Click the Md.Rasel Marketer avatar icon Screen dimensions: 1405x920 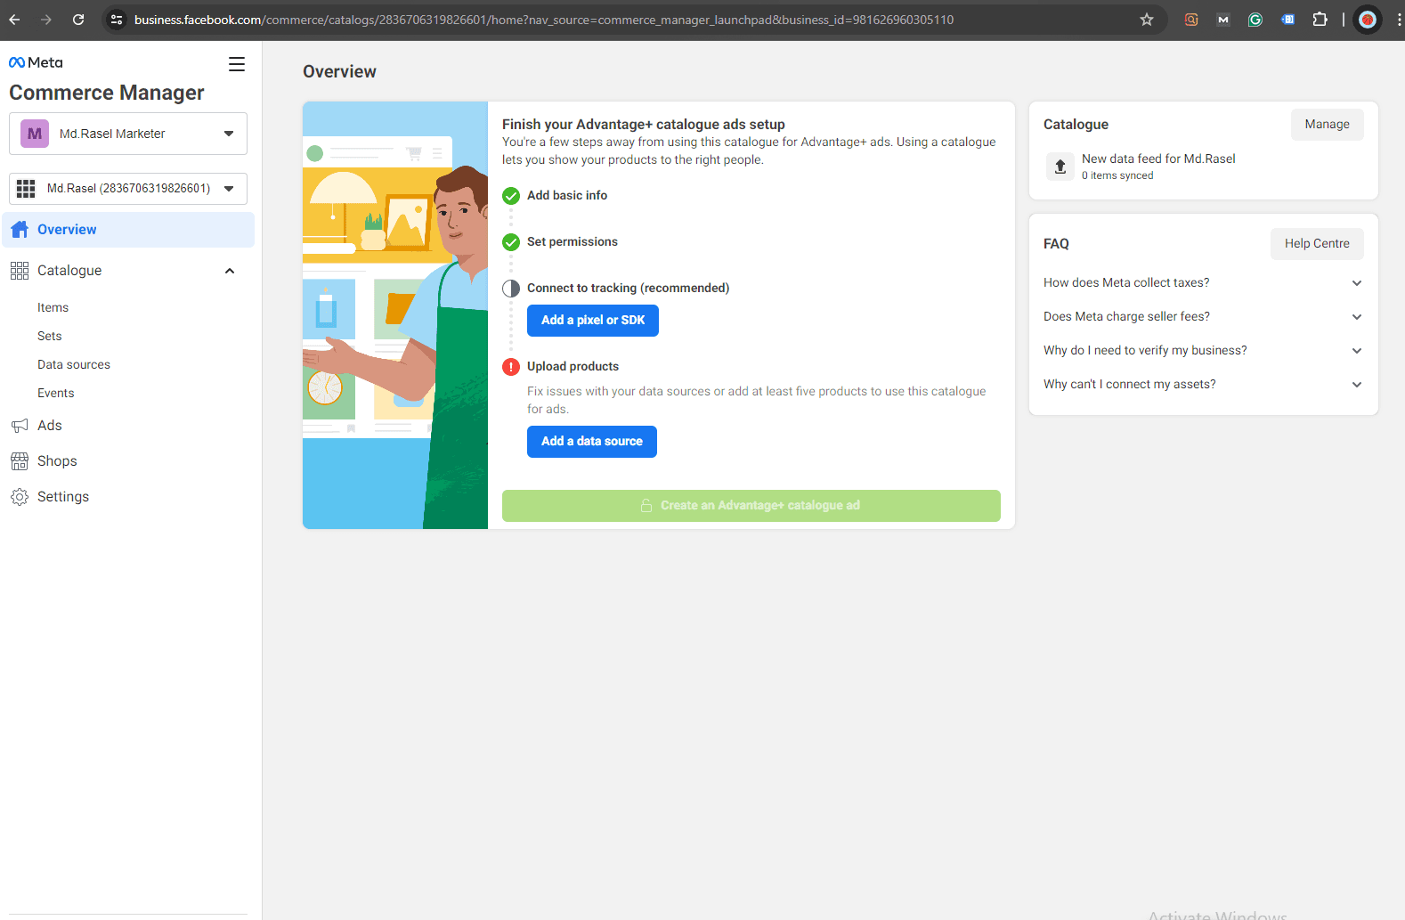point(35,134)
